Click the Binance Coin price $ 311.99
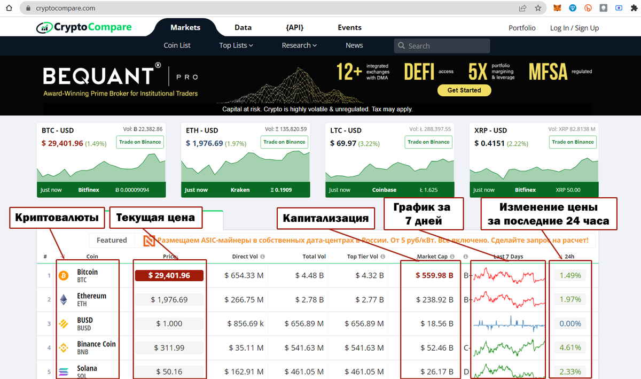This screenshot has height=379, width=641. [169, 348]
